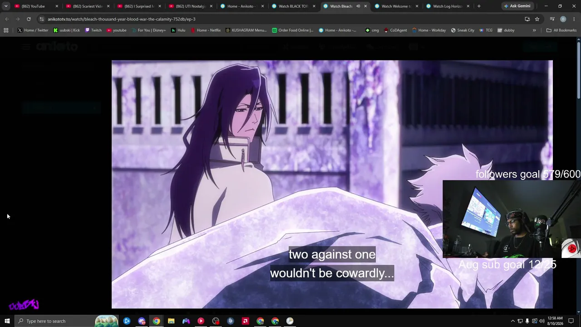This screenshot has width=581, height=327.
Task: Open a new browser tab
Action: [479, 6]
